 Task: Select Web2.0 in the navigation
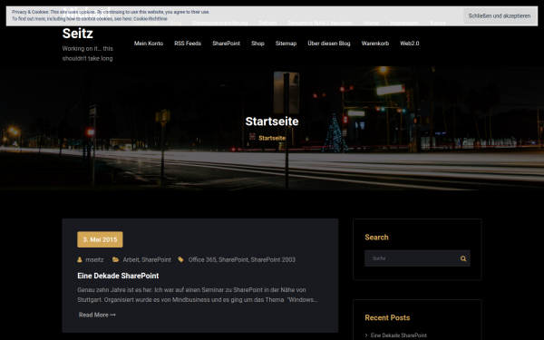[410, 44]
